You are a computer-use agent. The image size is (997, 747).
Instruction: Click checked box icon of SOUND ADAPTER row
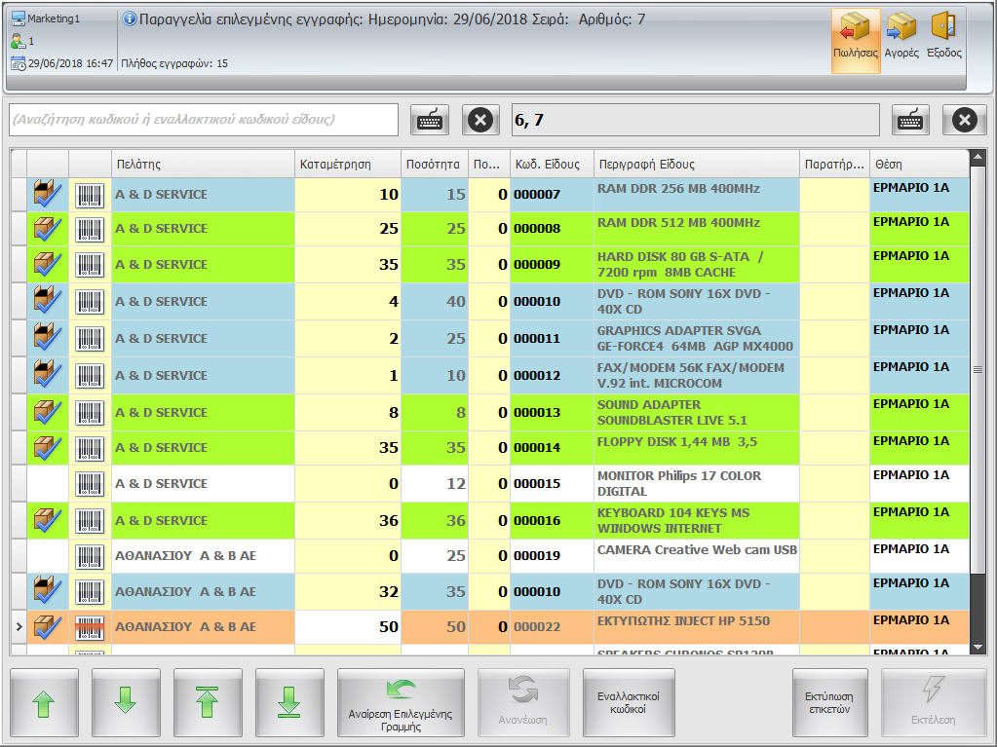(x=48, y=412)
